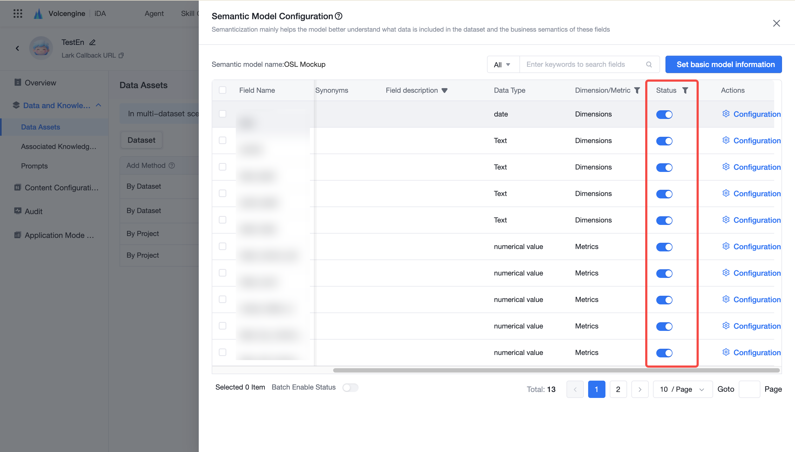Viewport: 795px width, 452px height.
Task: Click the search magnifier icon in the fields box
Action: click(x=649, y=64)
